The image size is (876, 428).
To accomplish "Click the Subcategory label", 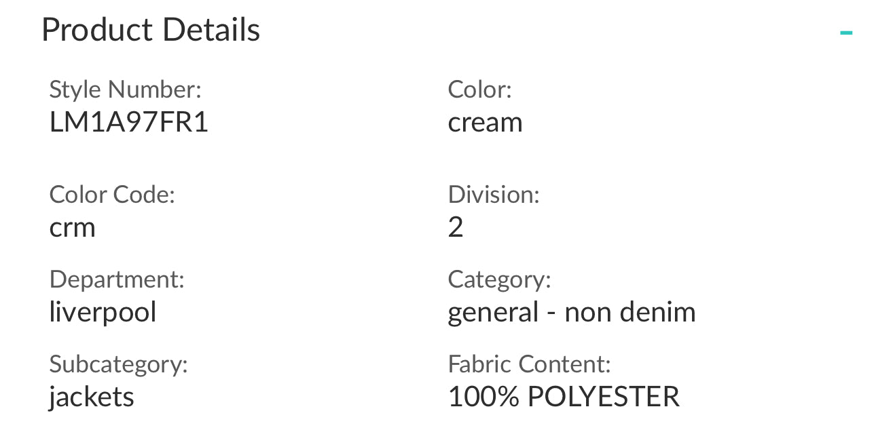I will (x=118, y=364).
